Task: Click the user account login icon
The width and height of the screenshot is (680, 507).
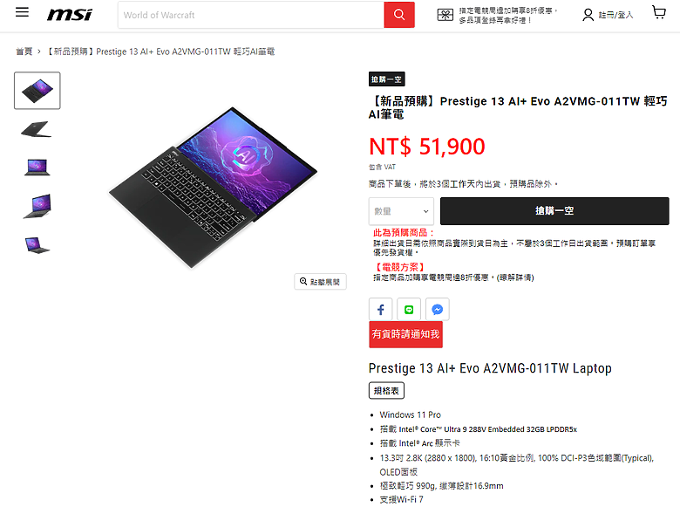Action: [588, 15]
